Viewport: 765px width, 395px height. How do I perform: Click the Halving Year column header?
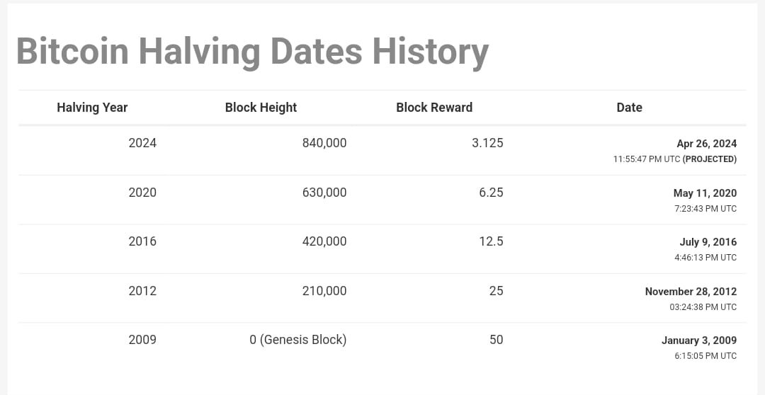point(92,108)
